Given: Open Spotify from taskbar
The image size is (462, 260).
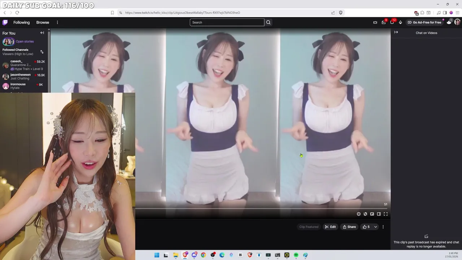Looking at the screenshot, I should pos(296,255).
